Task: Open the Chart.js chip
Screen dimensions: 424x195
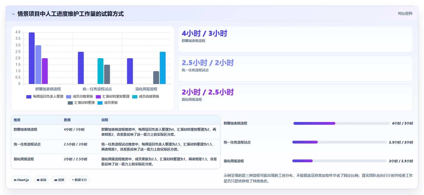Action: (22, 180)
